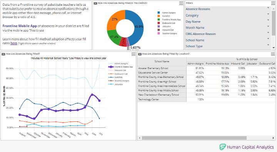Image resolution: width=277 pixels, height=152 pixels.
Task: Click the Human Capital Analytics logo
Action: (247, 147)
